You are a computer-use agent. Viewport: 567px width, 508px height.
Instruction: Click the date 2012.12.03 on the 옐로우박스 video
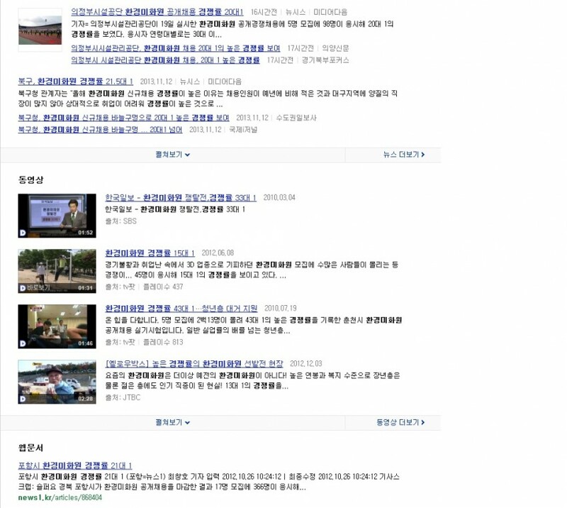[x=306, y=364]
